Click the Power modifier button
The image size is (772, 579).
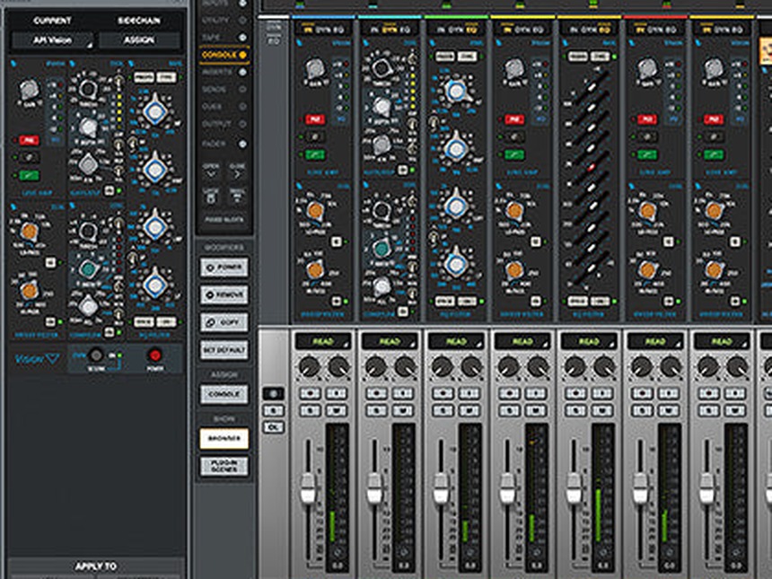224,268
